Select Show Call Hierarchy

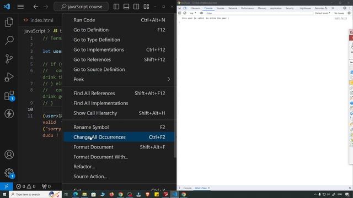[x=119, y=113]
